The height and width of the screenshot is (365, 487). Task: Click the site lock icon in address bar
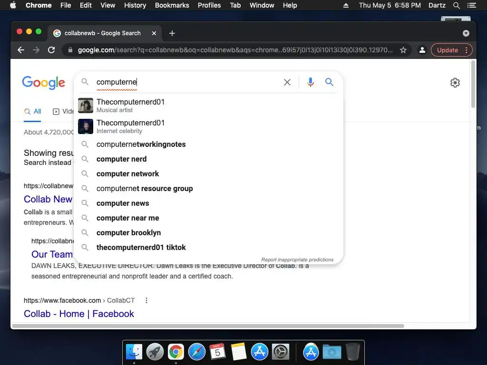[x=70, y=50]
